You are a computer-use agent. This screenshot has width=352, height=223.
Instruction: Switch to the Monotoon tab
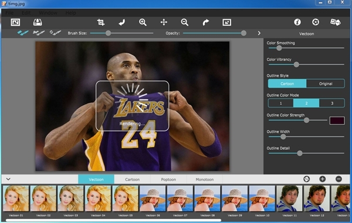(205, 179)
